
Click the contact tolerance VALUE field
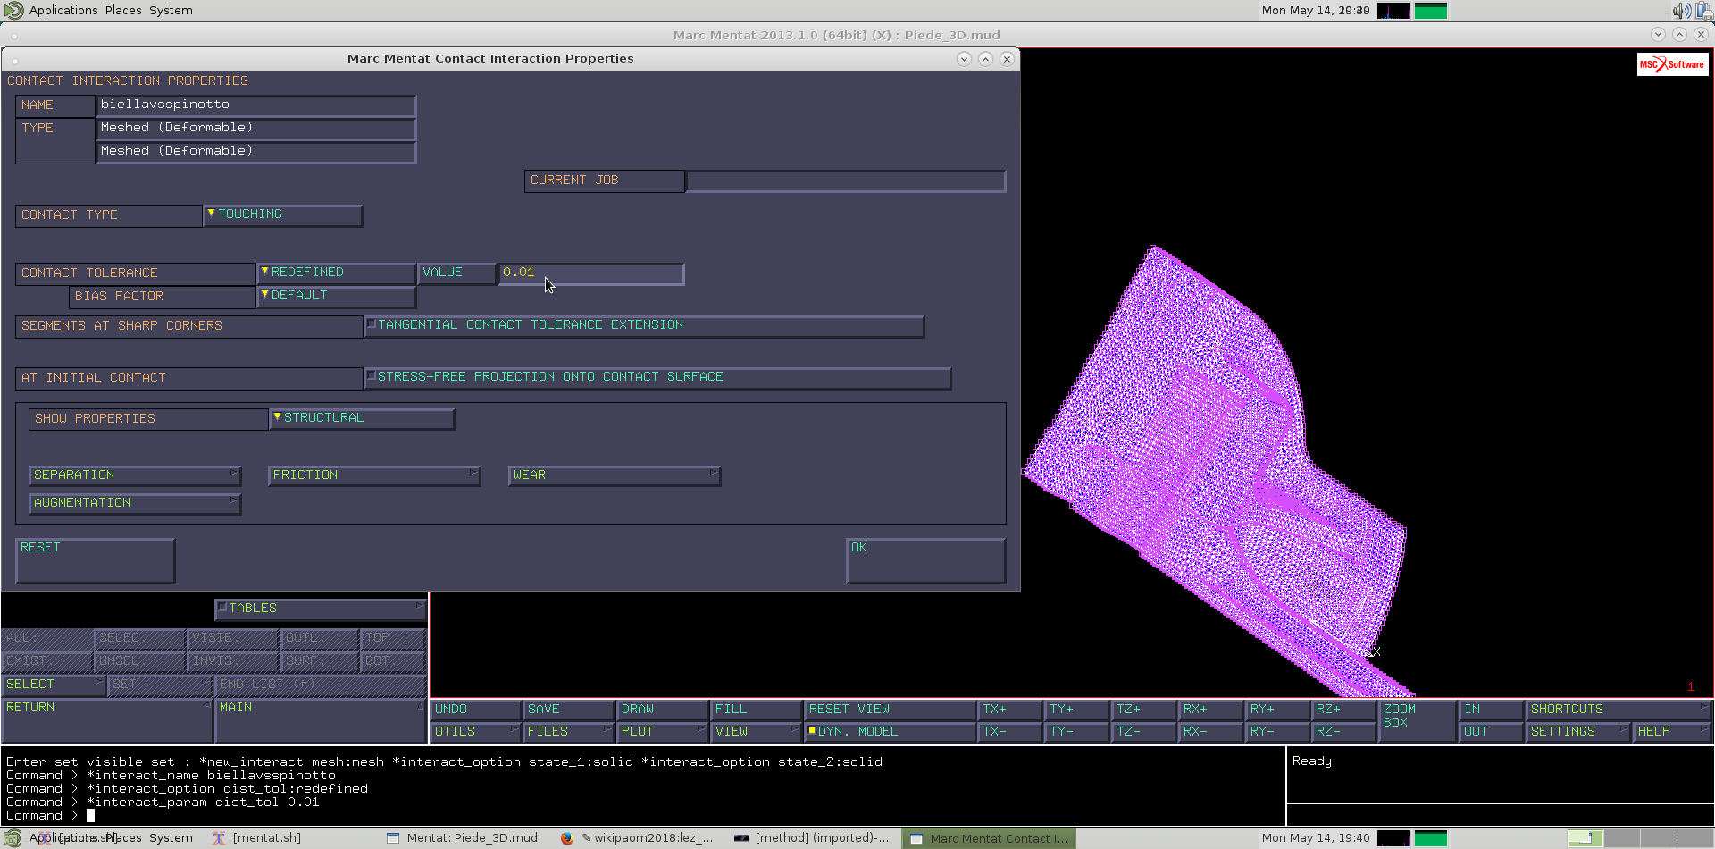[590, 273]
